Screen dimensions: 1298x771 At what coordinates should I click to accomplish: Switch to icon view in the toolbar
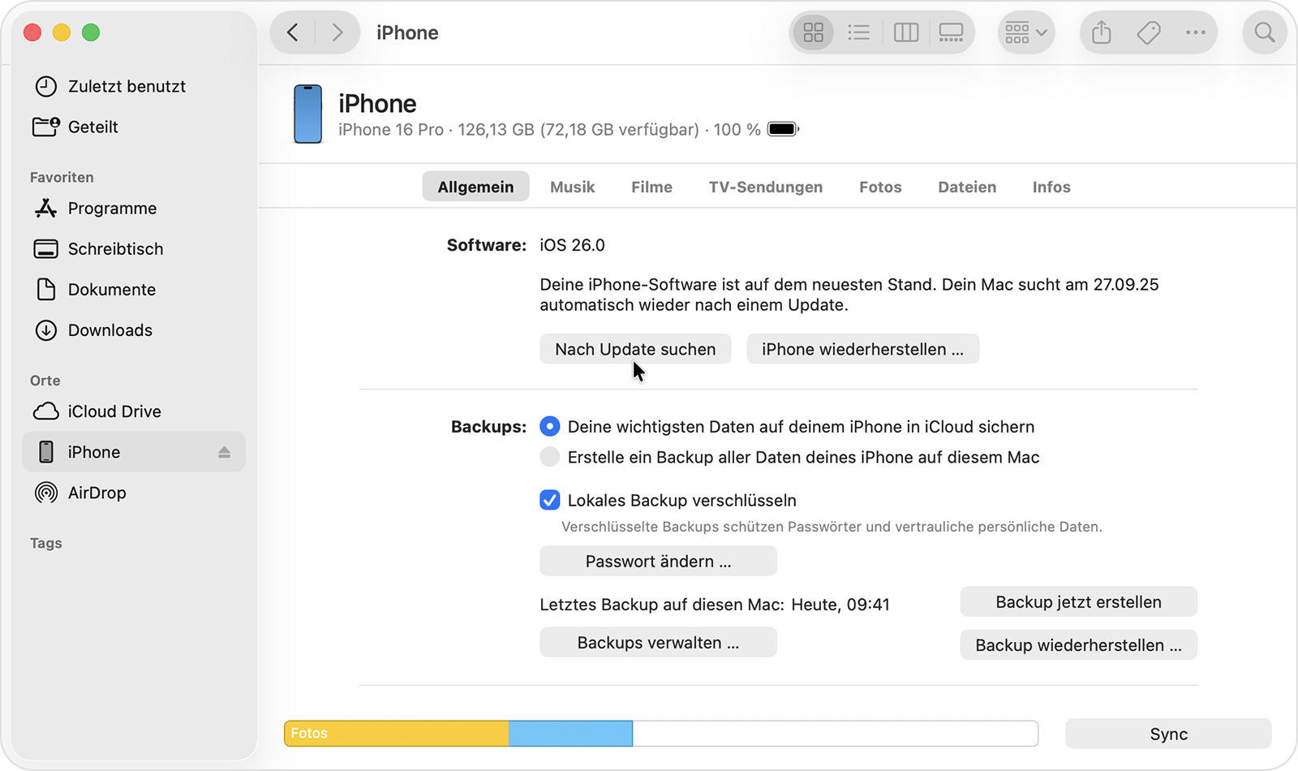pos(812,32)
